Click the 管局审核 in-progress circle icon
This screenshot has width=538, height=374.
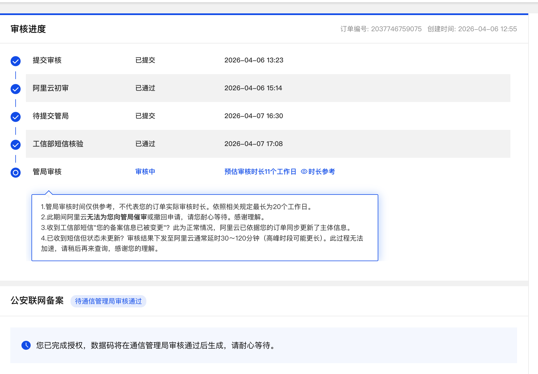coord(16,173)
